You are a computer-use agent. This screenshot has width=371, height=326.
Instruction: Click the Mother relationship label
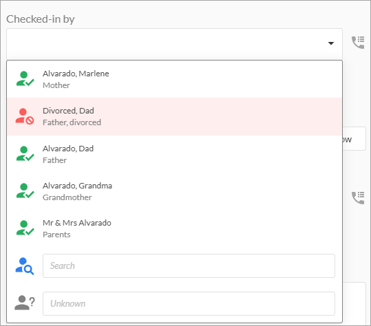(56, 85)
